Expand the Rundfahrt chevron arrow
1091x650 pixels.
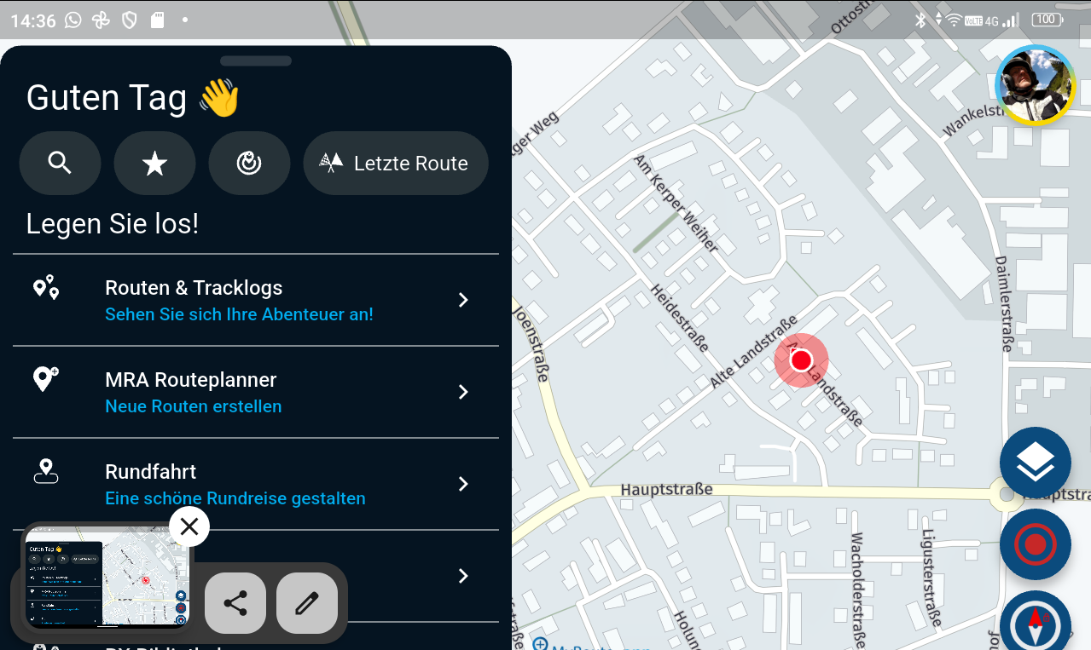[x=463, y=484]
